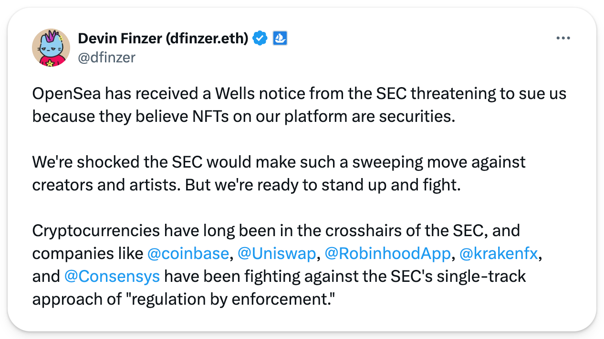Open Devin Finzer's profile avatar
This screenshot has height=339, width=604.
[x=51, y=48]
